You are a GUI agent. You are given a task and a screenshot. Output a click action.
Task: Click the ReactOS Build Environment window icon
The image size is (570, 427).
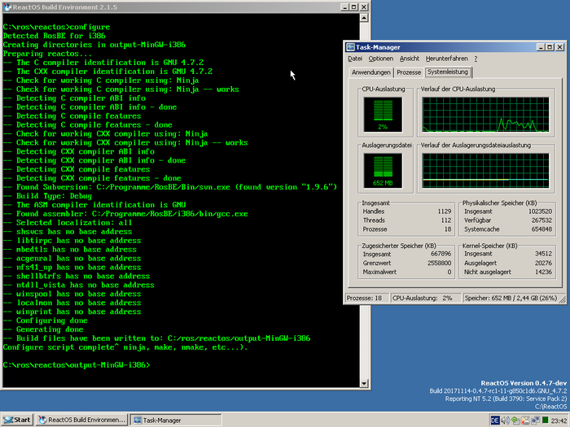point(7,7)
